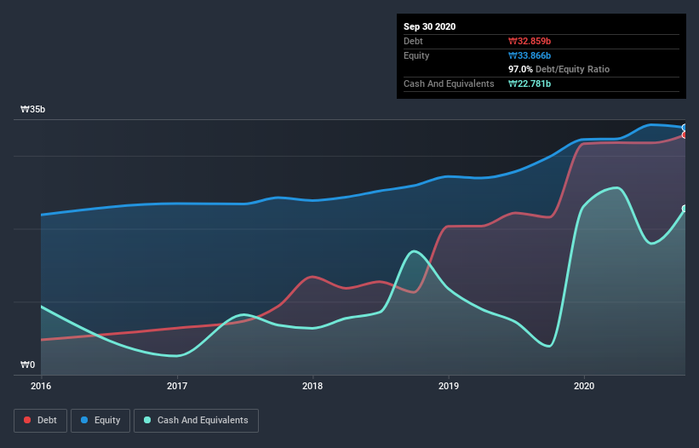
Task: Click the Equity value ₩33.866b
Action: pos(530,55)
